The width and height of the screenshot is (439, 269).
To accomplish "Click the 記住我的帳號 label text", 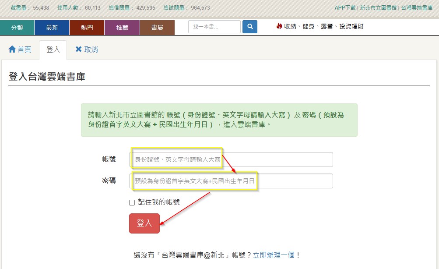I will click(159, 202).
